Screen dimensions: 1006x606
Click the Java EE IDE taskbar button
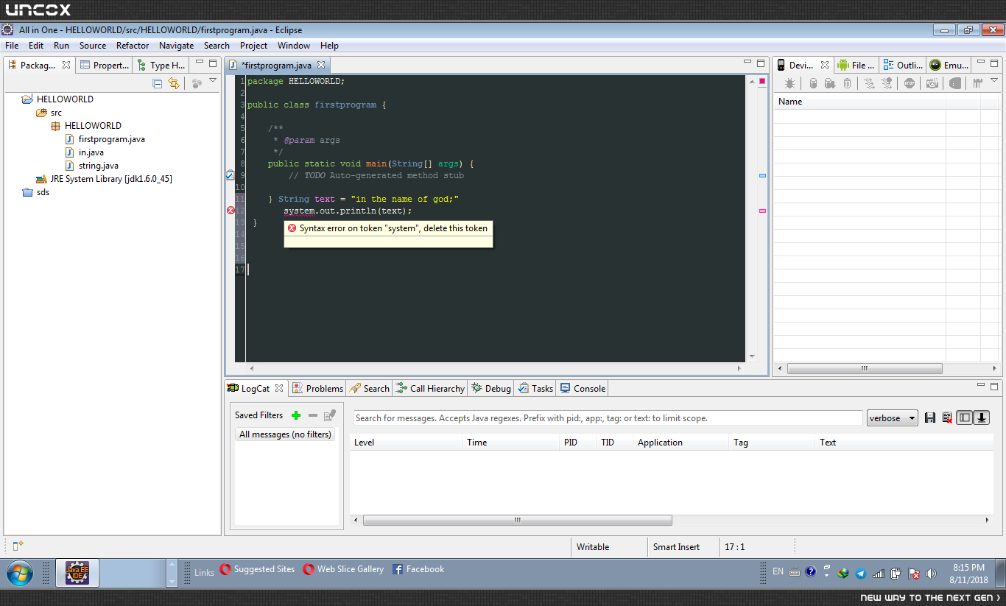[77, 572]
